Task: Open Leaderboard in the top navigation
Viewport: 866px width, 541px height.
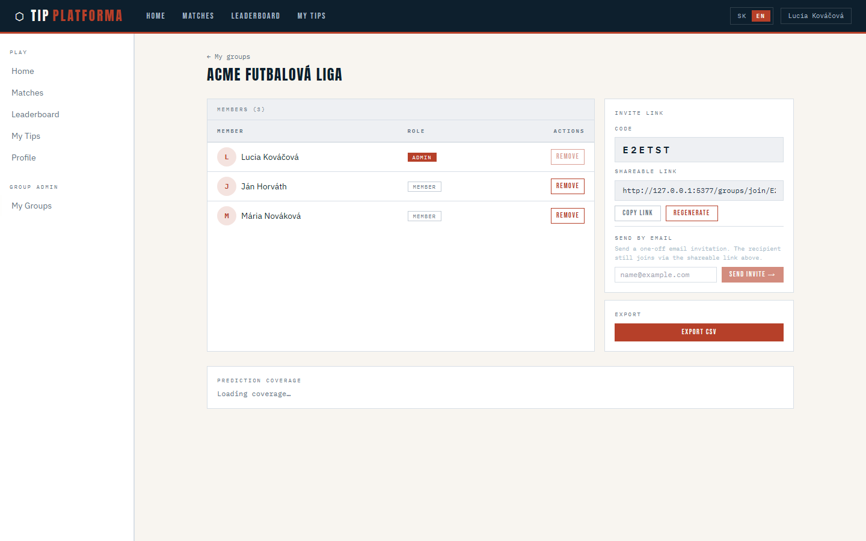Action: click(x=256, y=16)
